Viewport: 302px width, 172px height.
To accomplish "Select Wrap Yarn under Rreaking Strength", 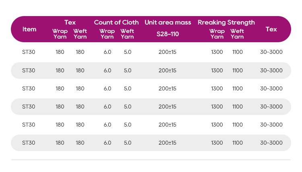I will (x=217, y=34).
